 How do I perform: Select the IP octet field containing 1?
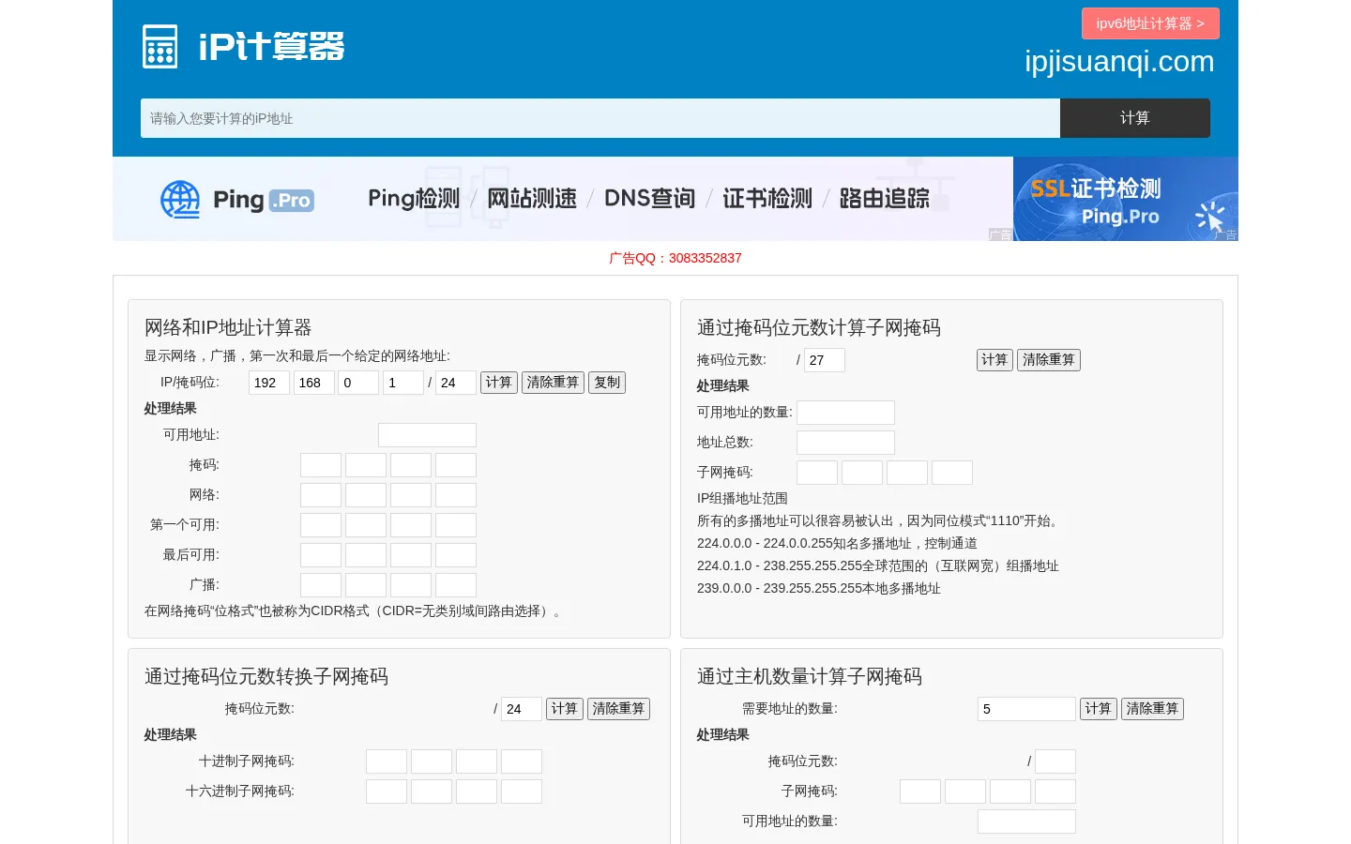coord(403,383)
